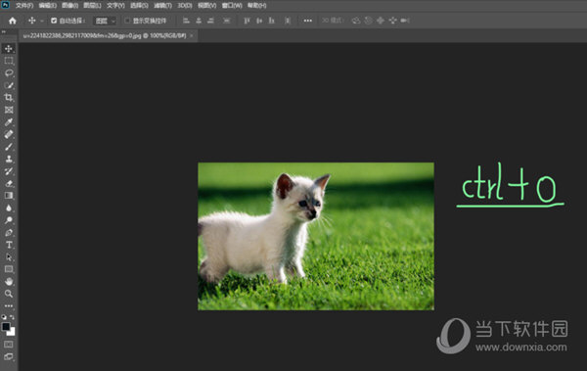Align left edges of layers
Image resolution: width=587 pixels, height=371 pixels.
click(186, 21)
